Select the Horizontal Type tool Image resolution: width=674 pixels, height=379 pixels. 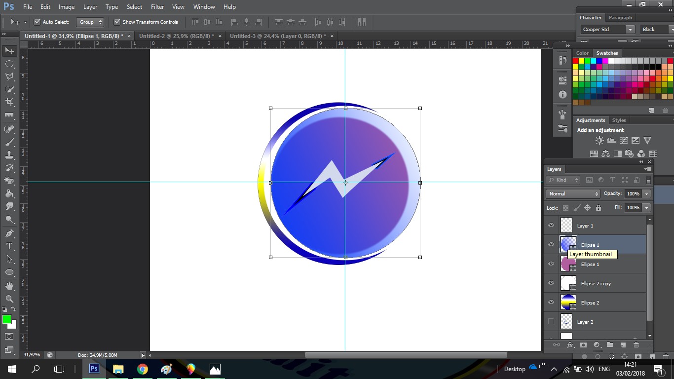tap(9, 246)
